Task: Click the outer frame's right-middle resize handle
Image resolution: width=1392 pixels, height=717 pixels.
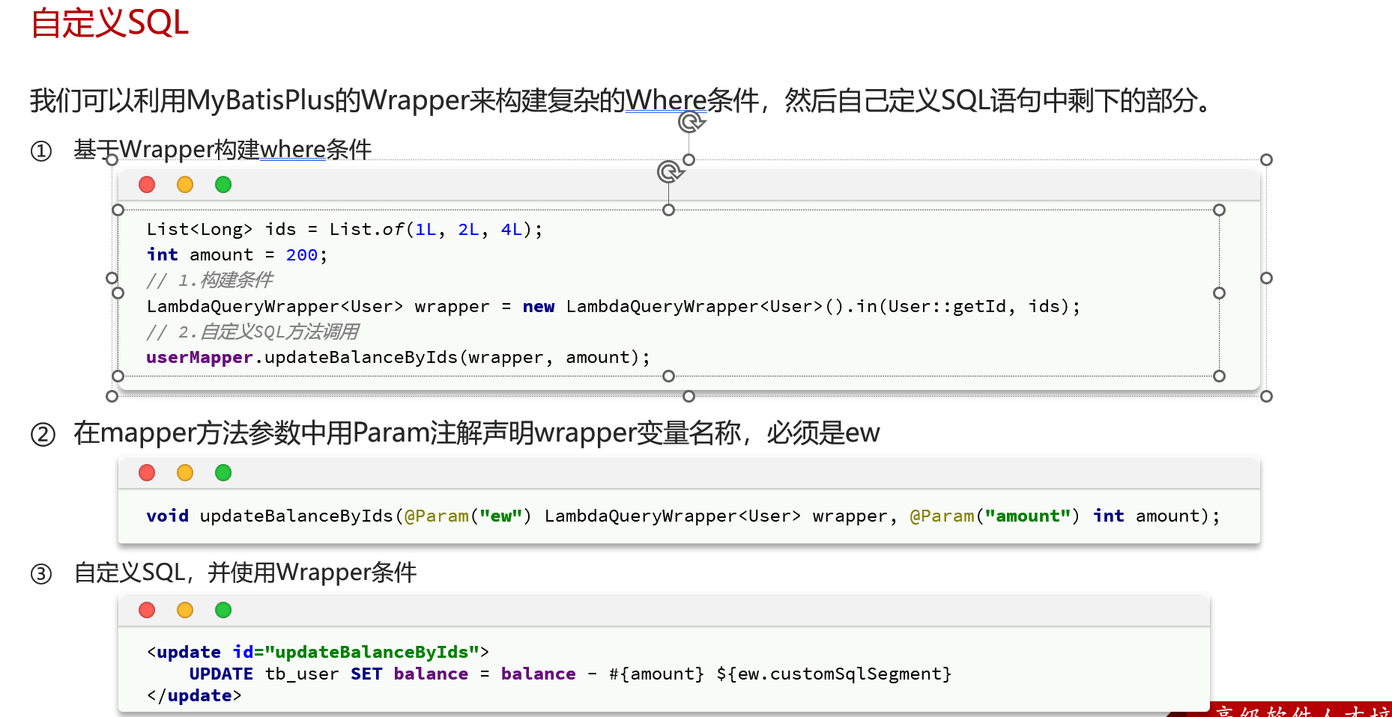Action: pyautogui.click(x=1266, y=278)
